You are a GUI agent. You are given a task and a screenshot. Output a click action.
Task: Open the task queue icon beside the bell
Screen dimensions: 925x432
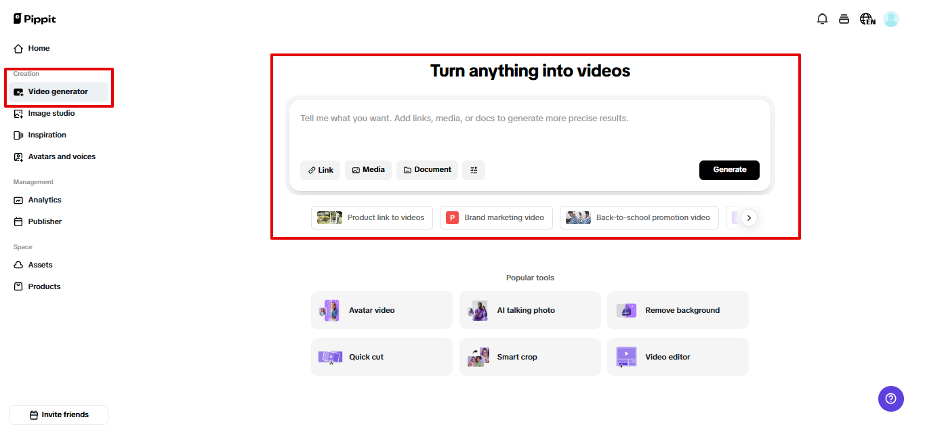pyautogui.click(x=844, y=18)
